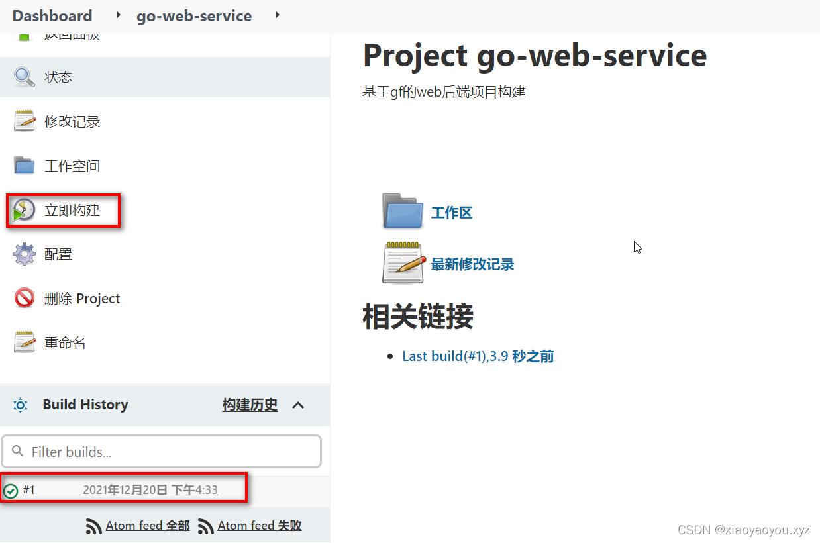Open build #1 in Build History

[28, 490]
